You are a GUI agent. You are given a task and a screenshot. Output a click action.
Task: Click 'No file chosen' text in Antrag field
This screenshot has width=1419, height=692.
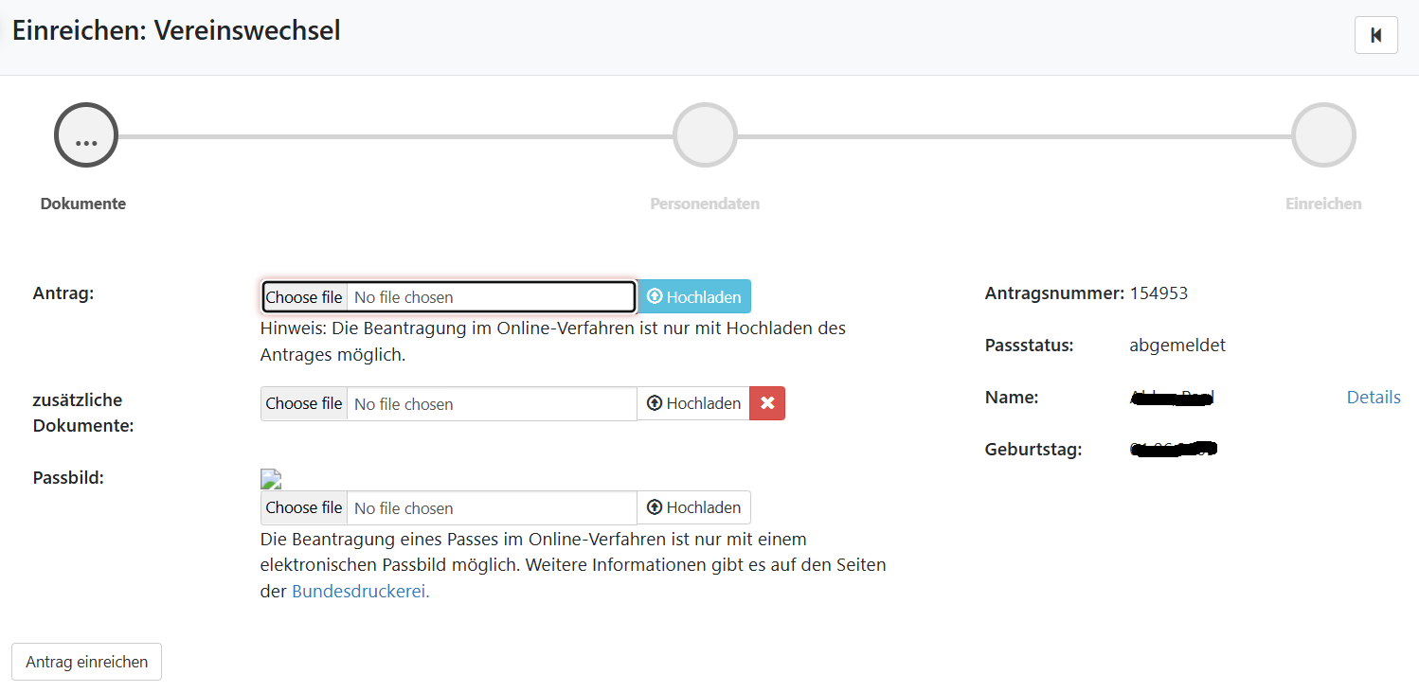click(404, 297)
